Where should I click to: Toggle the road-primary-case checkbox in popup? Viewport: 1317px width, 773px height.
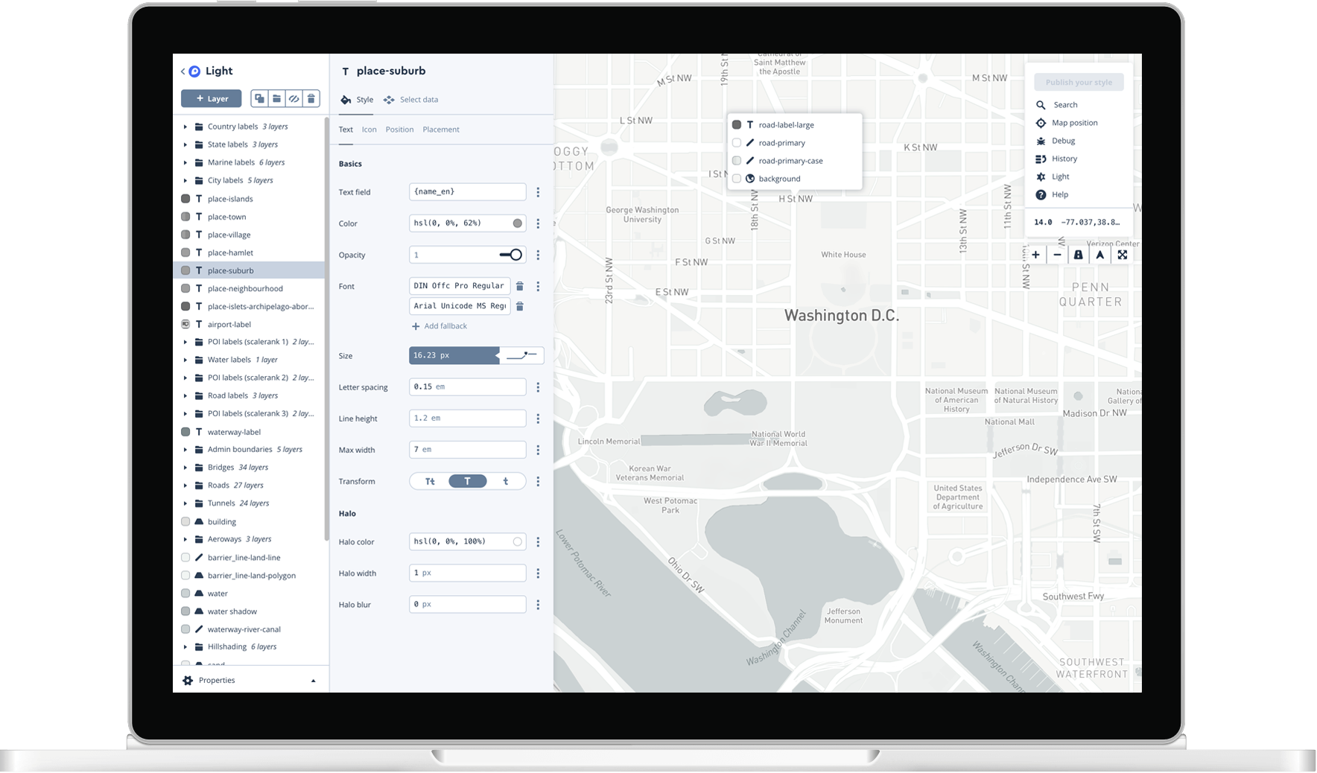pyautogui.click(x=737, y=161)
